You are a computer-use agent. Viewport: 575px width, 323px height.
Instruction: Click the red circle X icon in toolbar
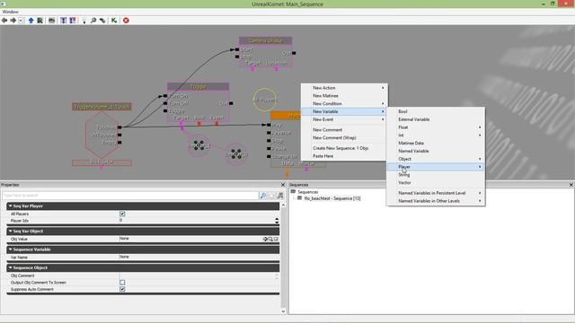[126, 21]
